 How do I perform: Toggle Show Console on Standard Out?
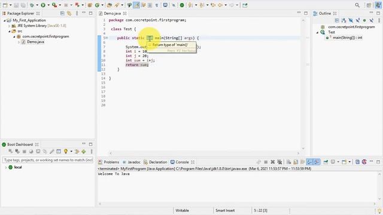click(309, 162)
